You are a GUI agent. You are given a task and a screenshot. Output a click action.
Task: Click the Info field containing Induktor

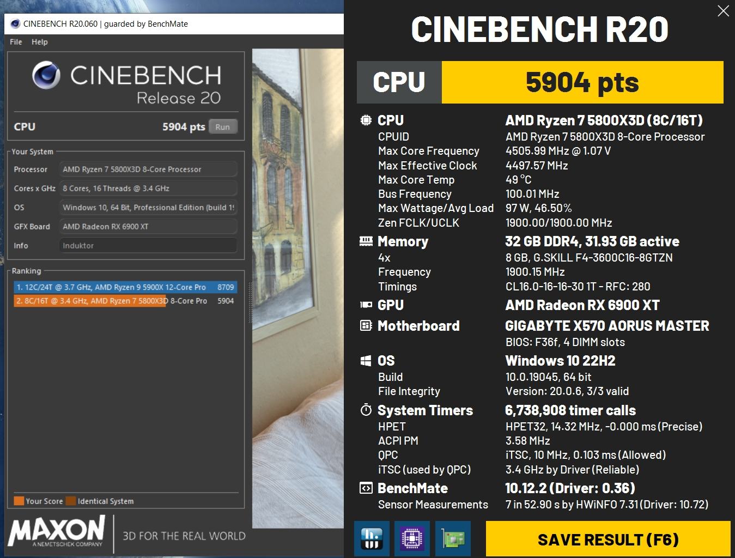[x=148, y=246]
